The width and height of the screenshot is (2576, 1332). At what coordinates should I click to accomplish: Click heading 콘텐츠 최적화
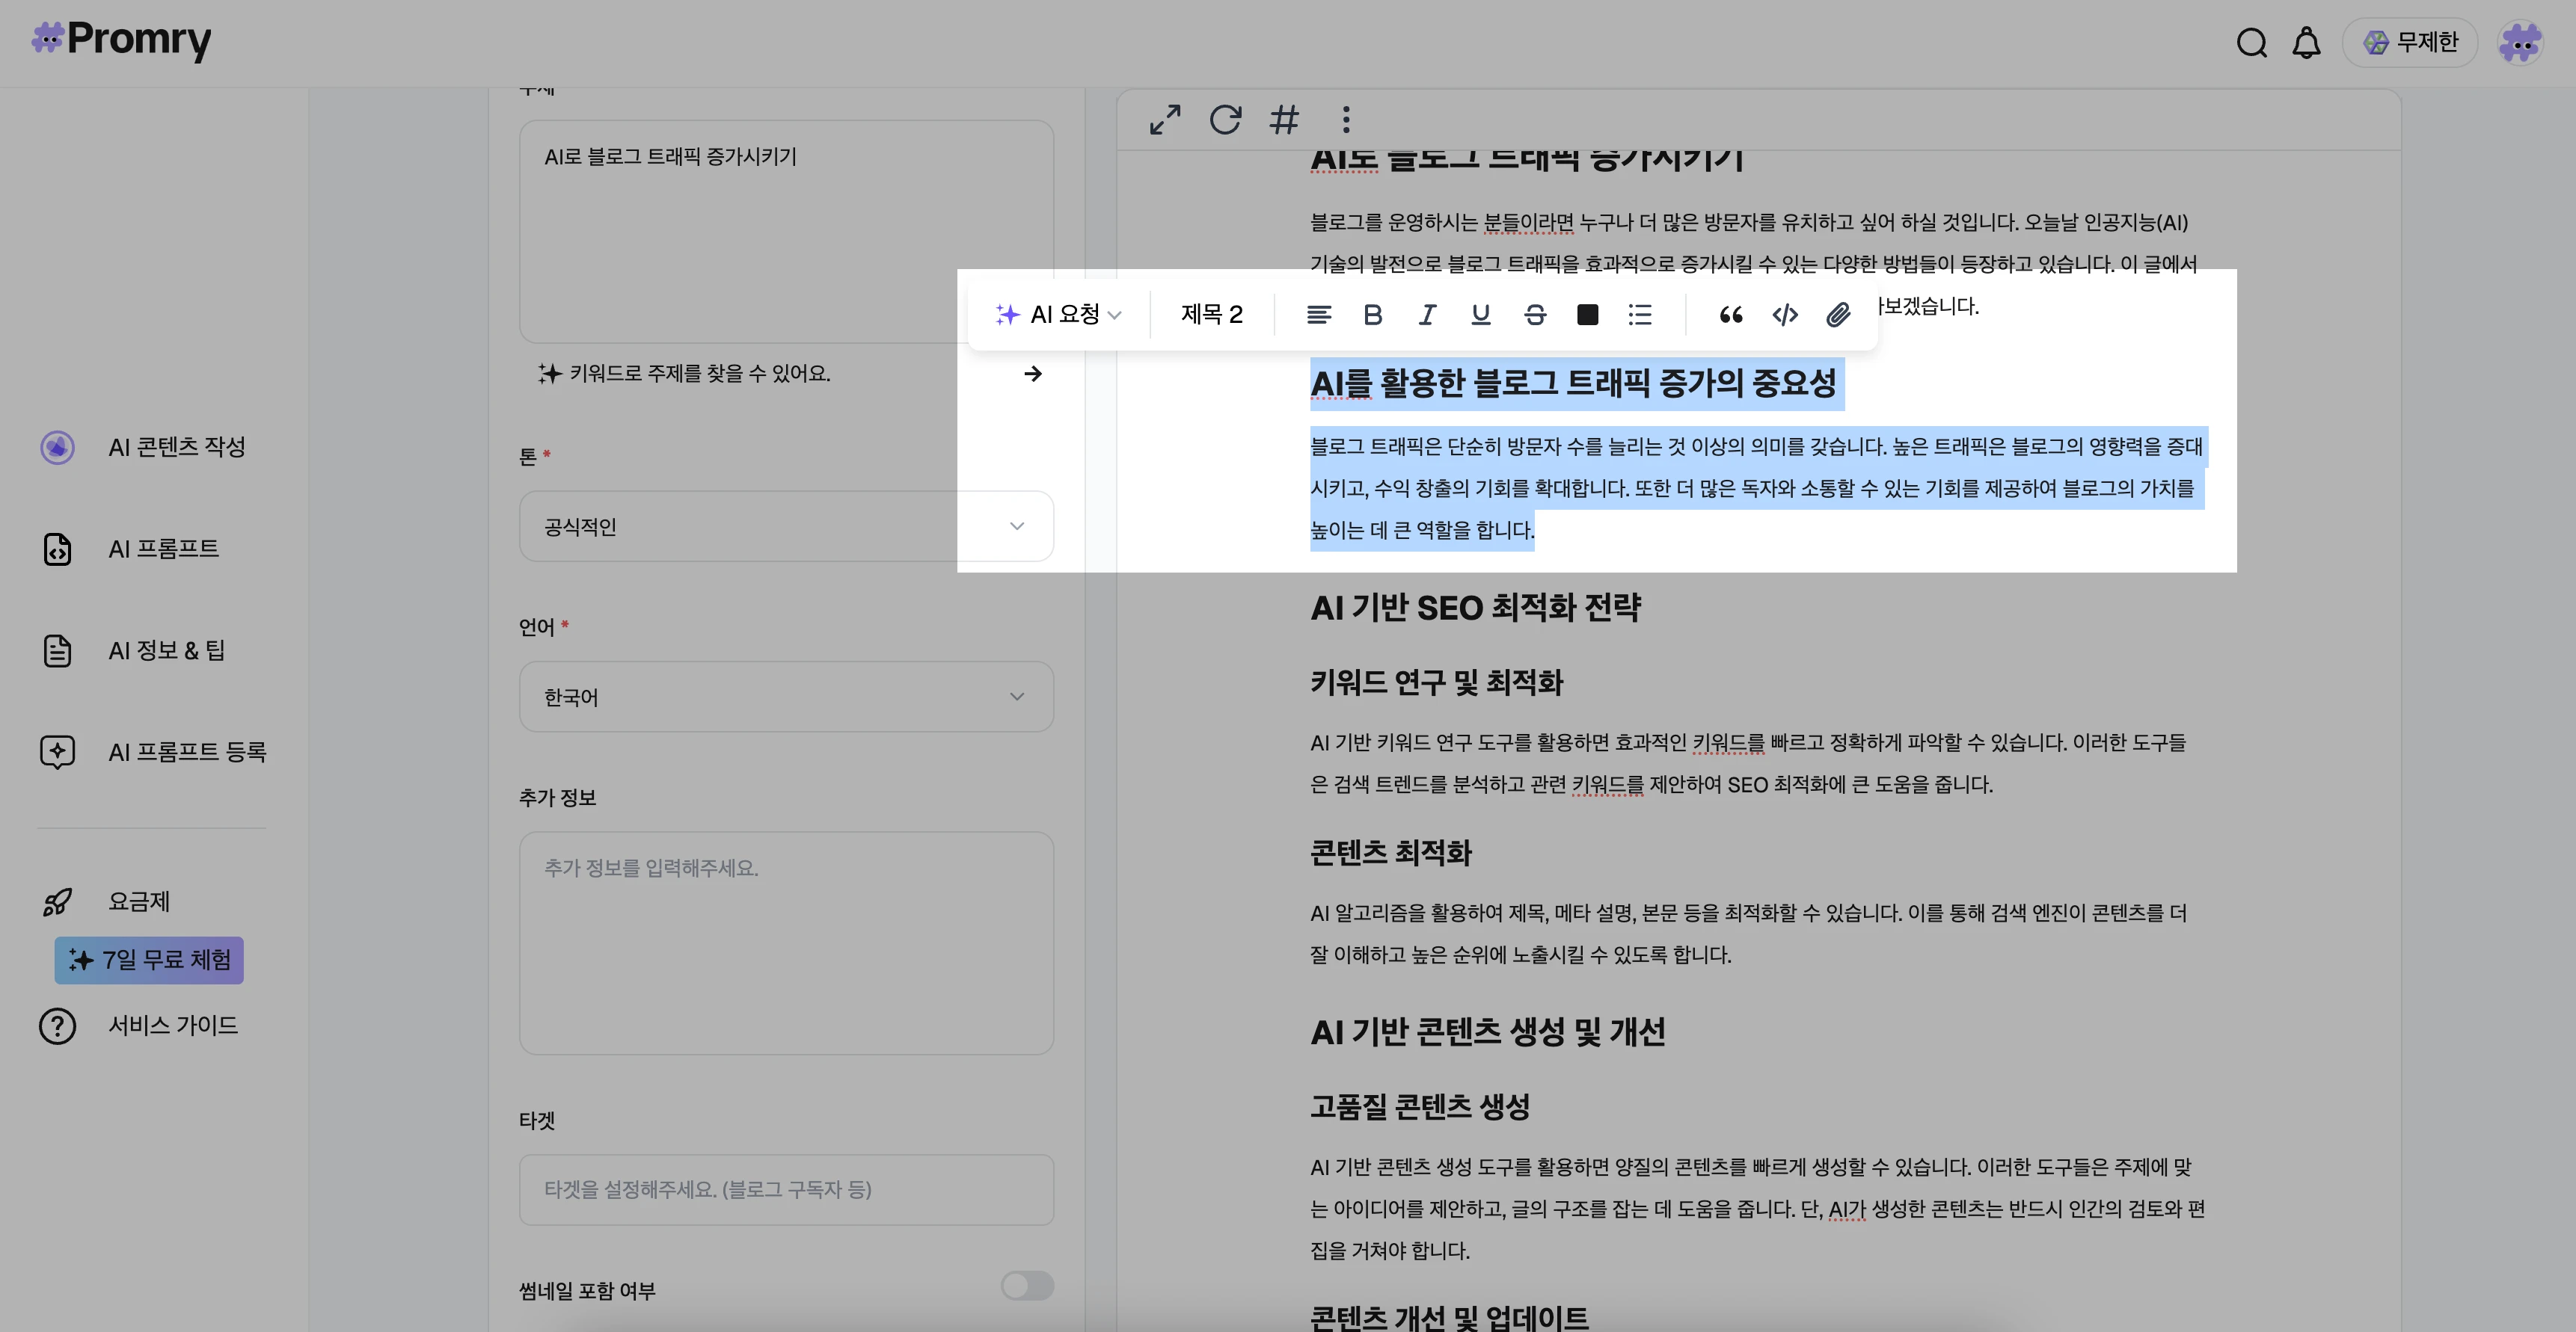[x=1391, y=852]
